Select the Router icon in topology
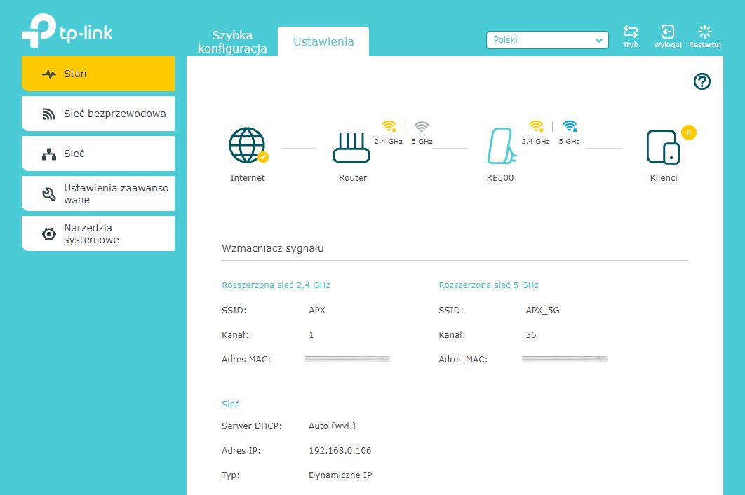745x495 pixels. coord(352,146)
